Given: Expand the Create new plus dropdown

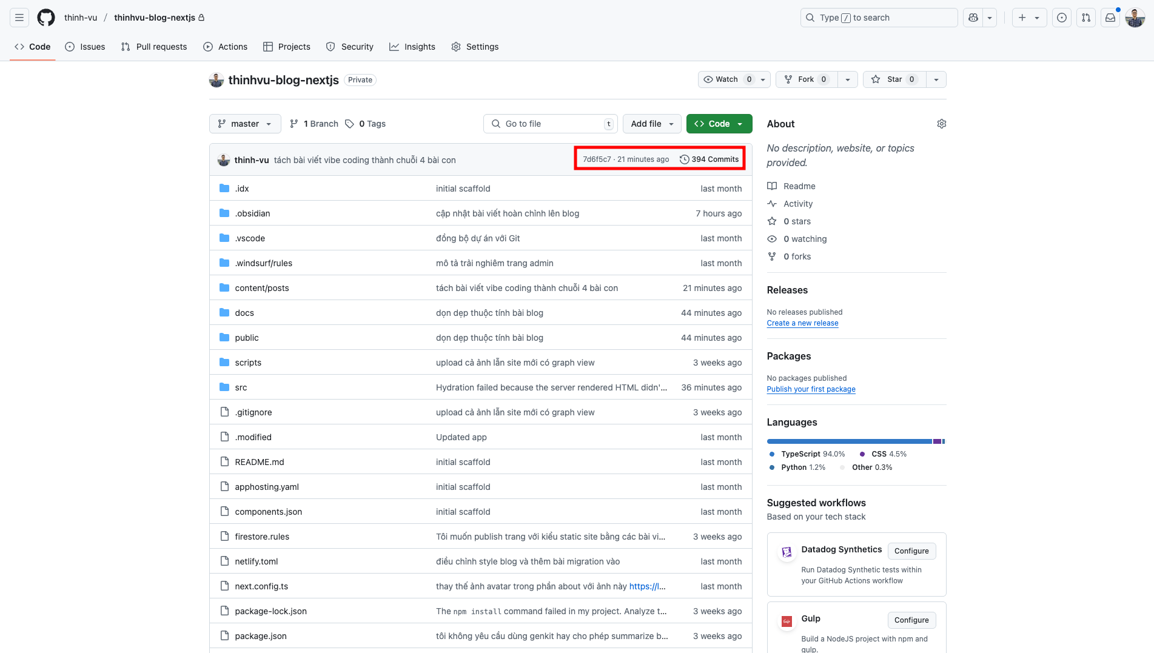Looking at the screenshot, I should tap(1028, 18).
